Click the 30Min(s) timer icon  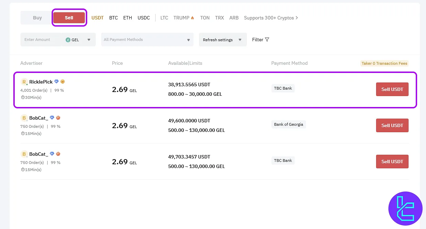click(x=23, y=97)
